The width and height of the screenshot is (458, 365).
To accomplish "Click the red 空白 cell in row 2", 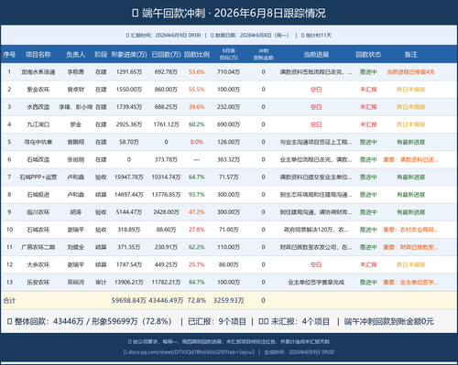I will click(316, 90).
